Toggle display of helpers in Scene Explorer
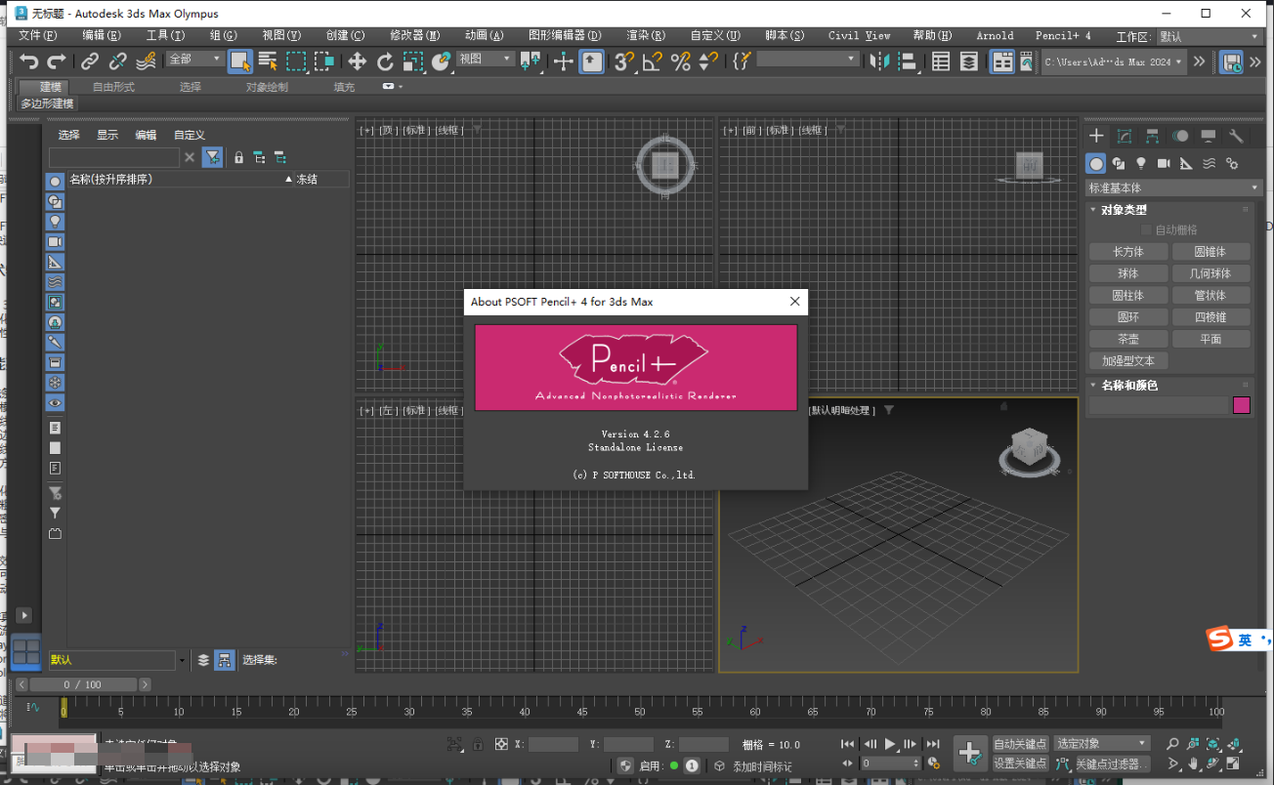This screenshot has width=1274, height=785. click(55, 262)
